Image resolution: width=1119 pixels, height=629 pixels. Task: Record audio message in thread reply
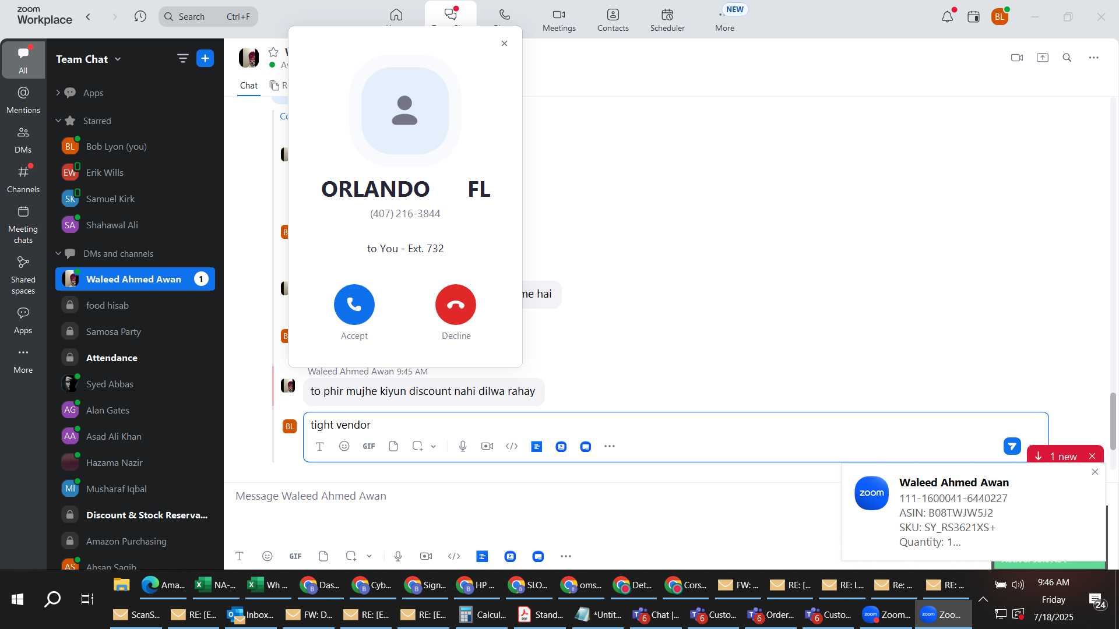pyautogui.click(x=463, y=446)
